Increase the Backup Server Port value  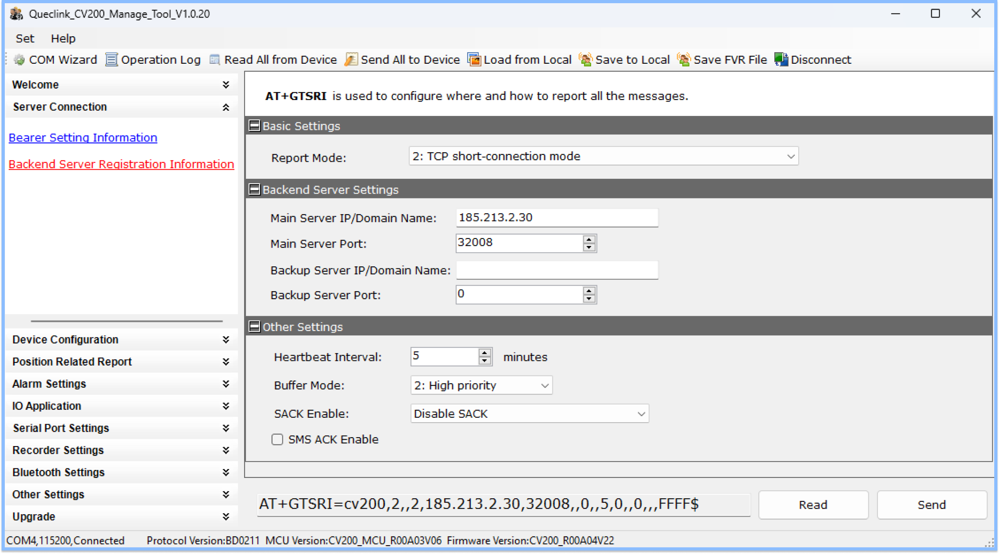589,290
